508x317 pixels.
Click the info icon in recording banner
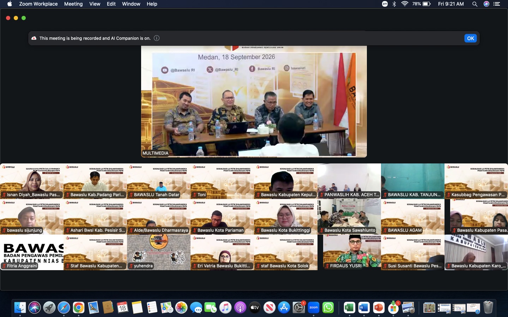[157, 38]
